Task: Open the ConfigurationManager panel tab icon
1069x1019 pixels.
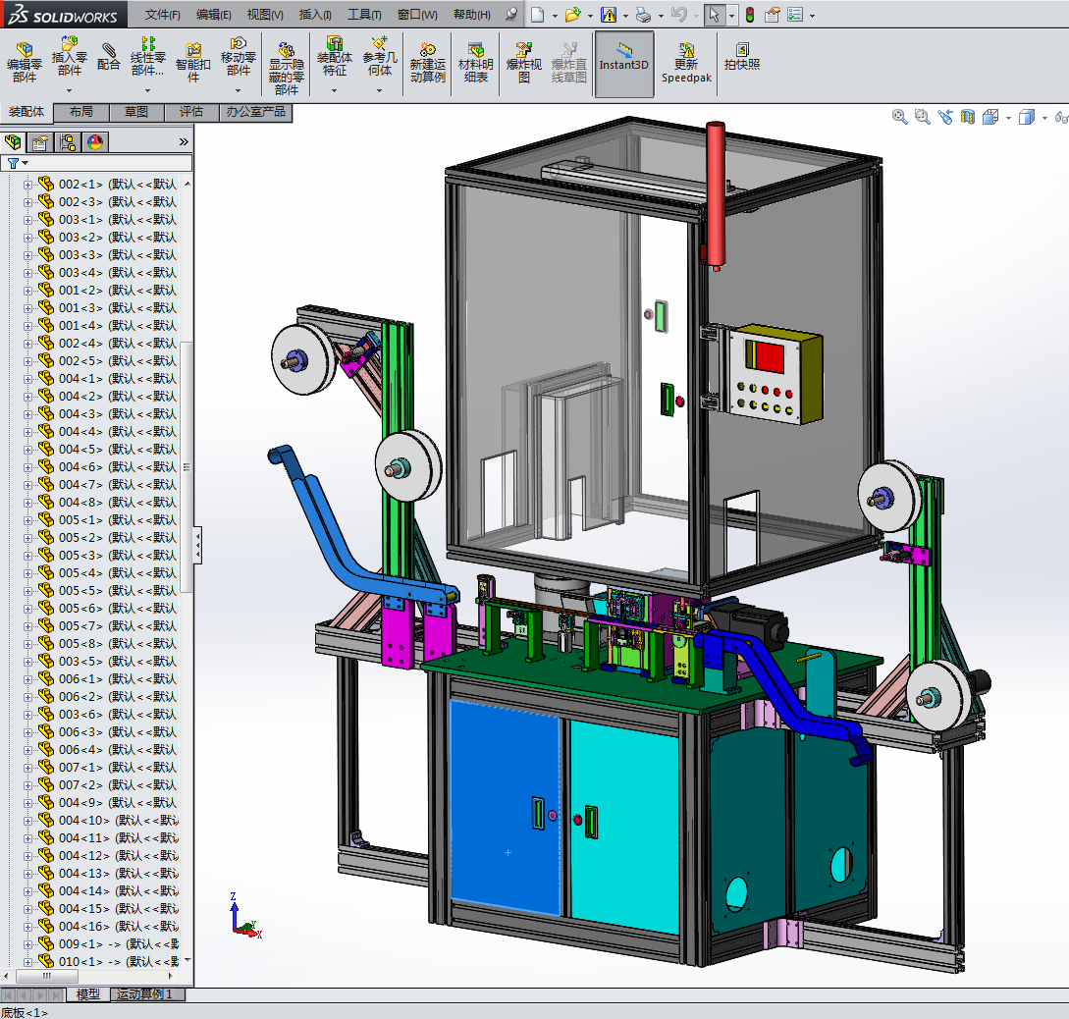Action: [68, 142]
